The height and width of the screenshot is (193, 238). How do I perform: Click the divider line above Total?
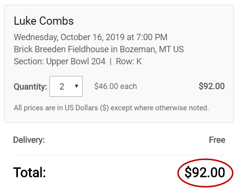point(119,155)
